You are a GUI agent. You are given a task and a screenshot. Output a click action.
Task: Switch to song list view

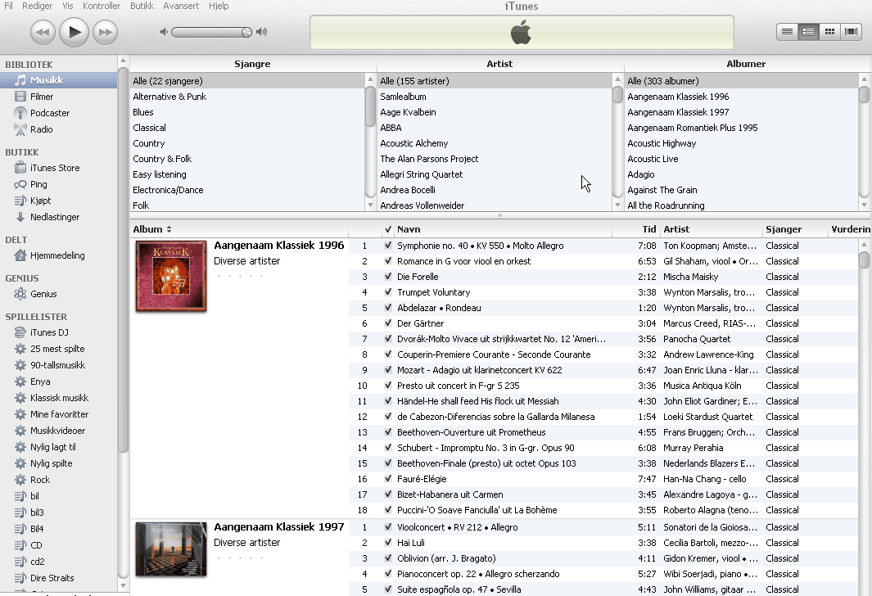coord(787,32)
